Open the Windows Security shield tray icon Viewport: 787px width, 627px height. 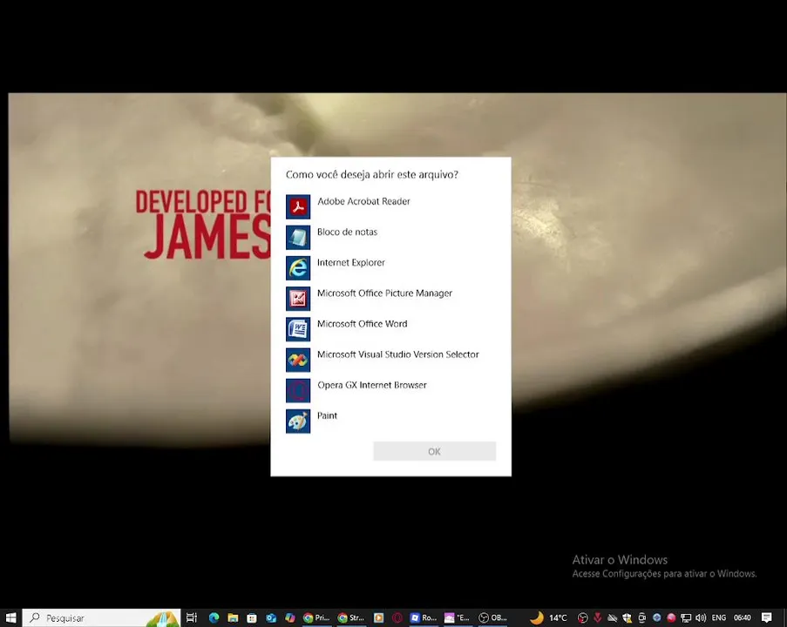coord(627,617)
